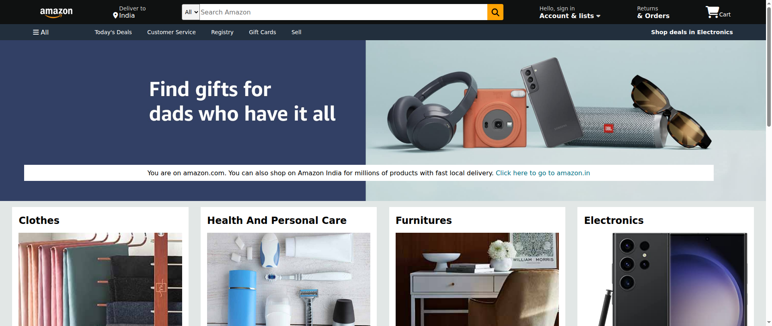Click the Amazon logo
Image resolution: width=772 pixels, height=326 pixels.
(56, 12)
